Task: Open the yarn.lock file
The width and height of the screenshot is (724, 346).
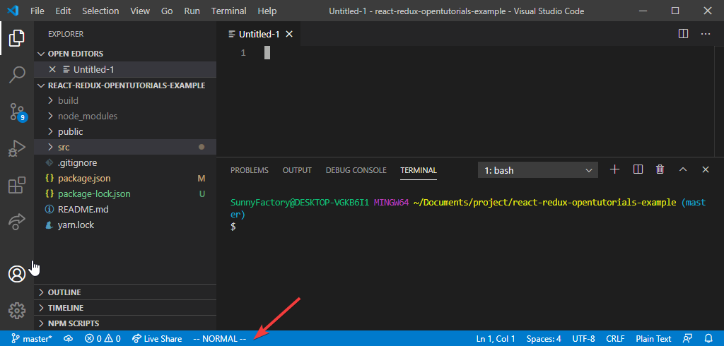Action: (x=125, y=225)
